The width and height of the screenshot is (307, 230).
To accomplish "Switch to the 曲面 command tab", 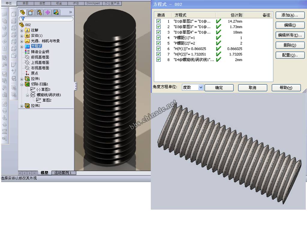I will click(x=42, y=3).
